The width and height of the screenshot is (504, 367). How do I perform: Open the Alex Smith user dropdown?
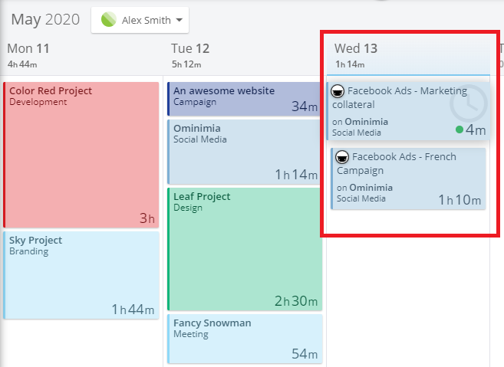pyautogui.click(x=140, y=20)
